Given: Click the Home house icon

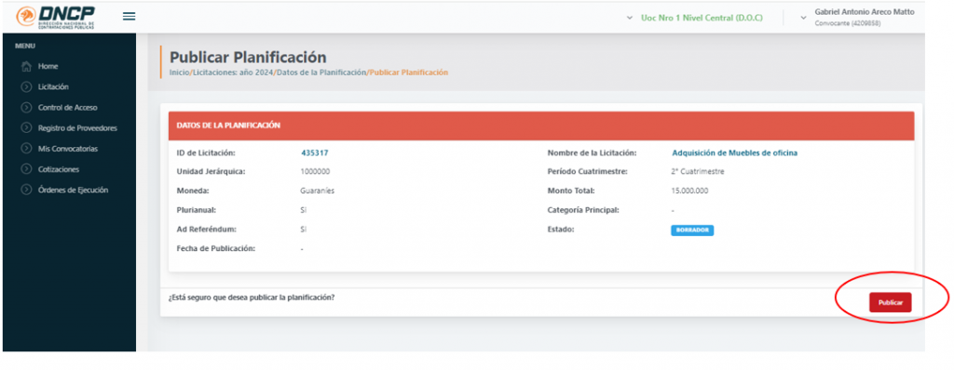Looking at the screenshot, I should tap(26, 66).
